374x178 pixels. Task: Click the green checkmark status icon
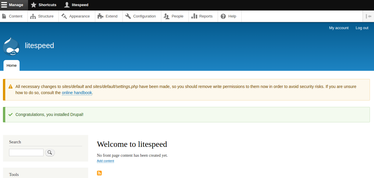[11, 114]
